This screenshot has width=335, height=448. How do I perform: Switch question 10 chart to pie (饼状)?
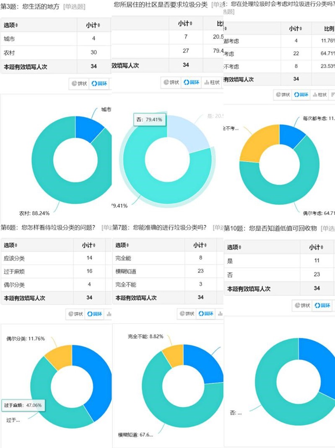tap(302, 306)
